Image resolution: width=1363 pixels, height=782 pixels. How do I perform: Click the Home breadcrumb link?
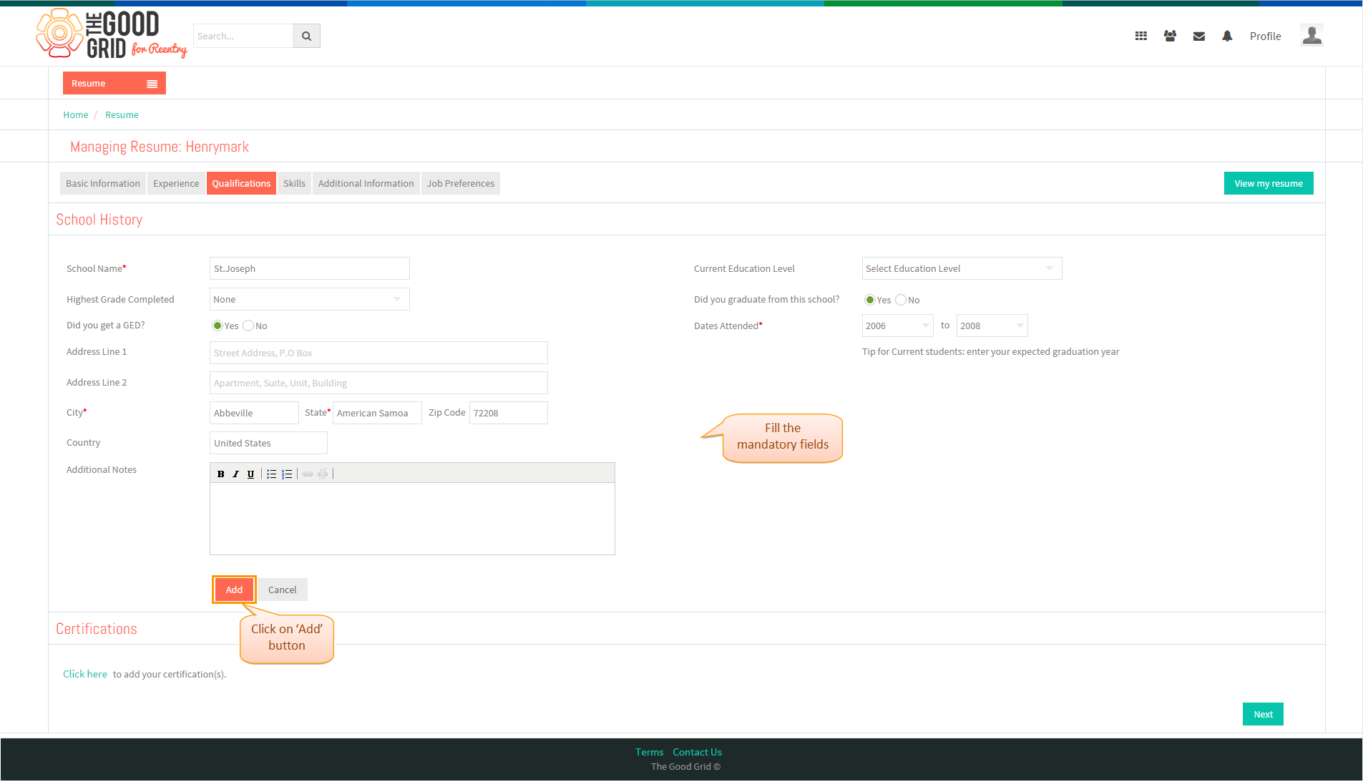76,114
